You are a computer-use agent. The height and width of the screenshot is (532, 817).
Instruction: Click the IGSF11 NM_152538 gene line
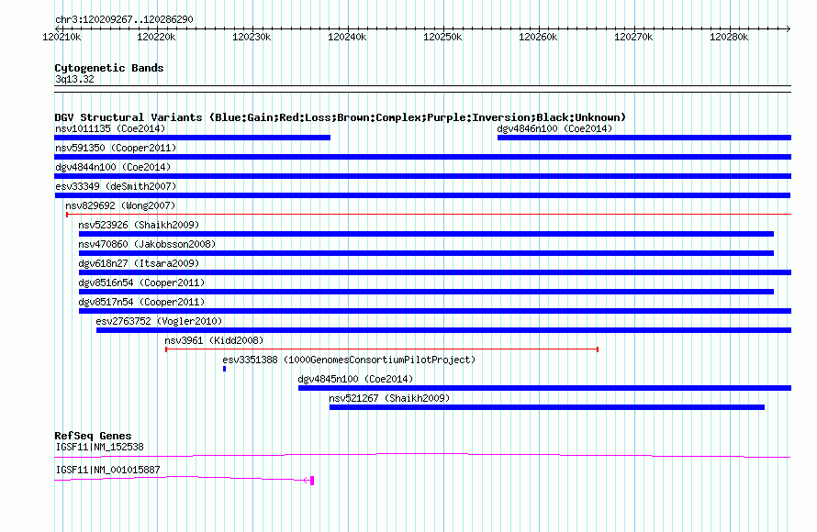point(422,456)
